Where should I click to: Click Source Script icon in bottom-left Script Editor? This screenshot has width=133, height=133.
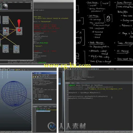[36, 77]
